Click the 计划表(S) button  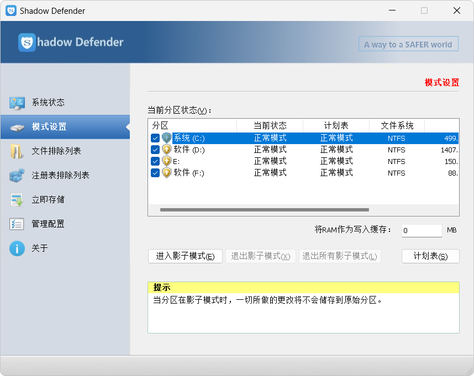click(x=430, y=256)
